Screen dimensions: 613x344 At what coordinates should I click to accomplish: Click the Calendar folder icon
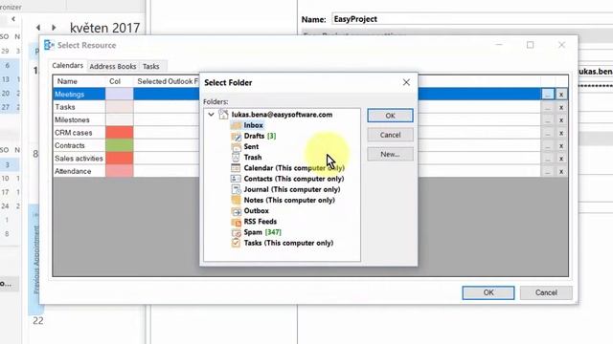click(x=236, y=168)
